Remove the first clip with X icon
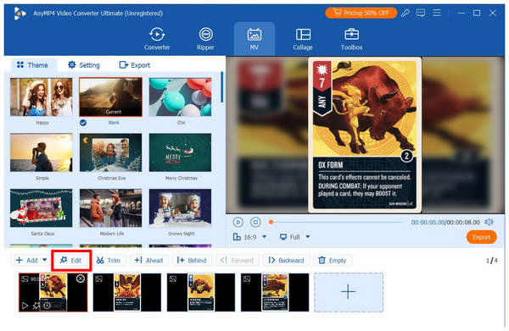Screen dimensions: 509x331 pos(81,279)
